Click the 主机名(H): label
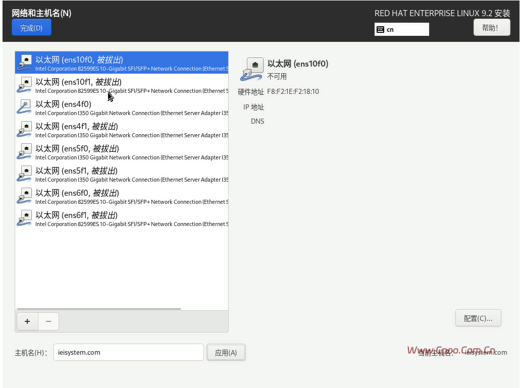The height and width of the screenshot is (388, 520). pyautogui.click(x=31, y=353)
